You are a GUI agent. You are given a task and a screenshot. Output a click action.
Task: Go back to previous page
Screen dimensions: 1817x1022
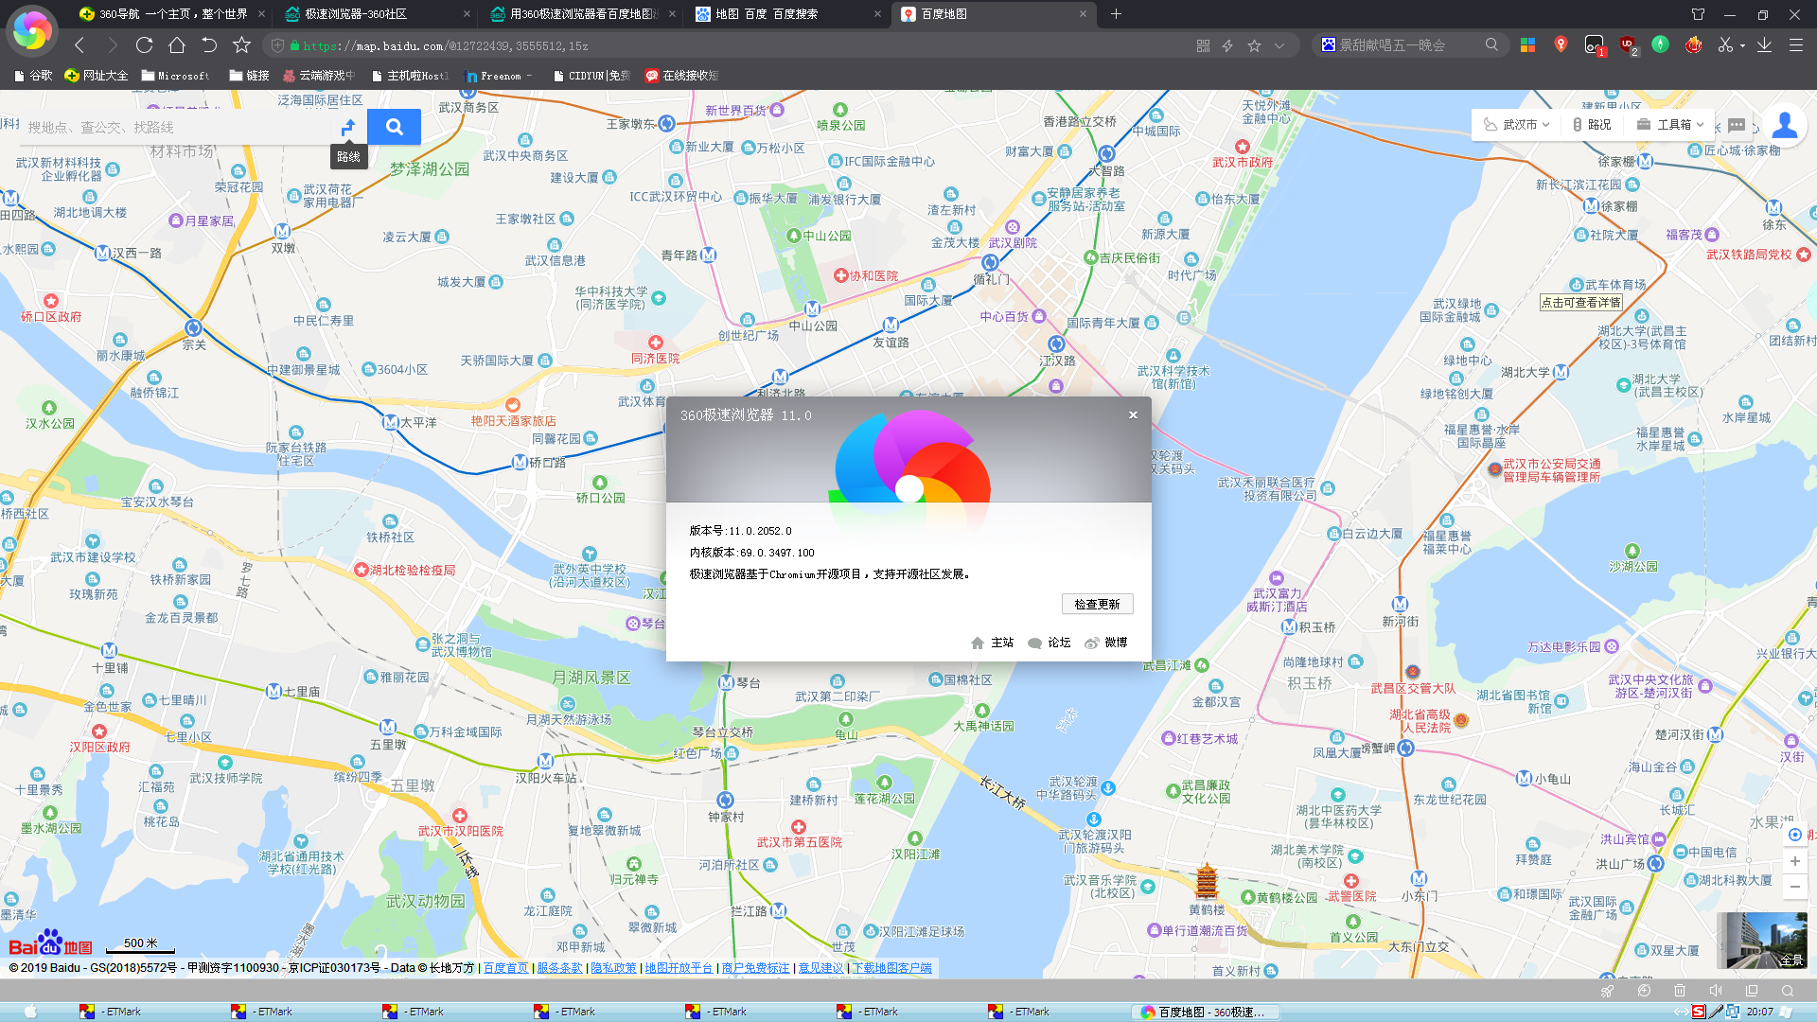click(79, 45)
